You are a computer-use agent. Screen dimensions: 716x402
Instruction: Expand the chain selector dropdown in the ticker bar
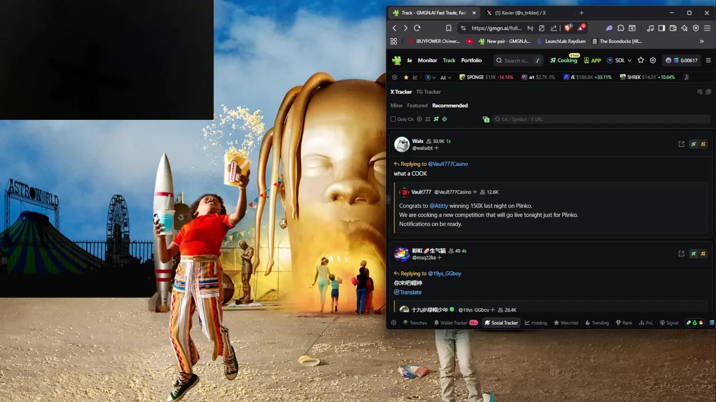[x=430, y=78]
